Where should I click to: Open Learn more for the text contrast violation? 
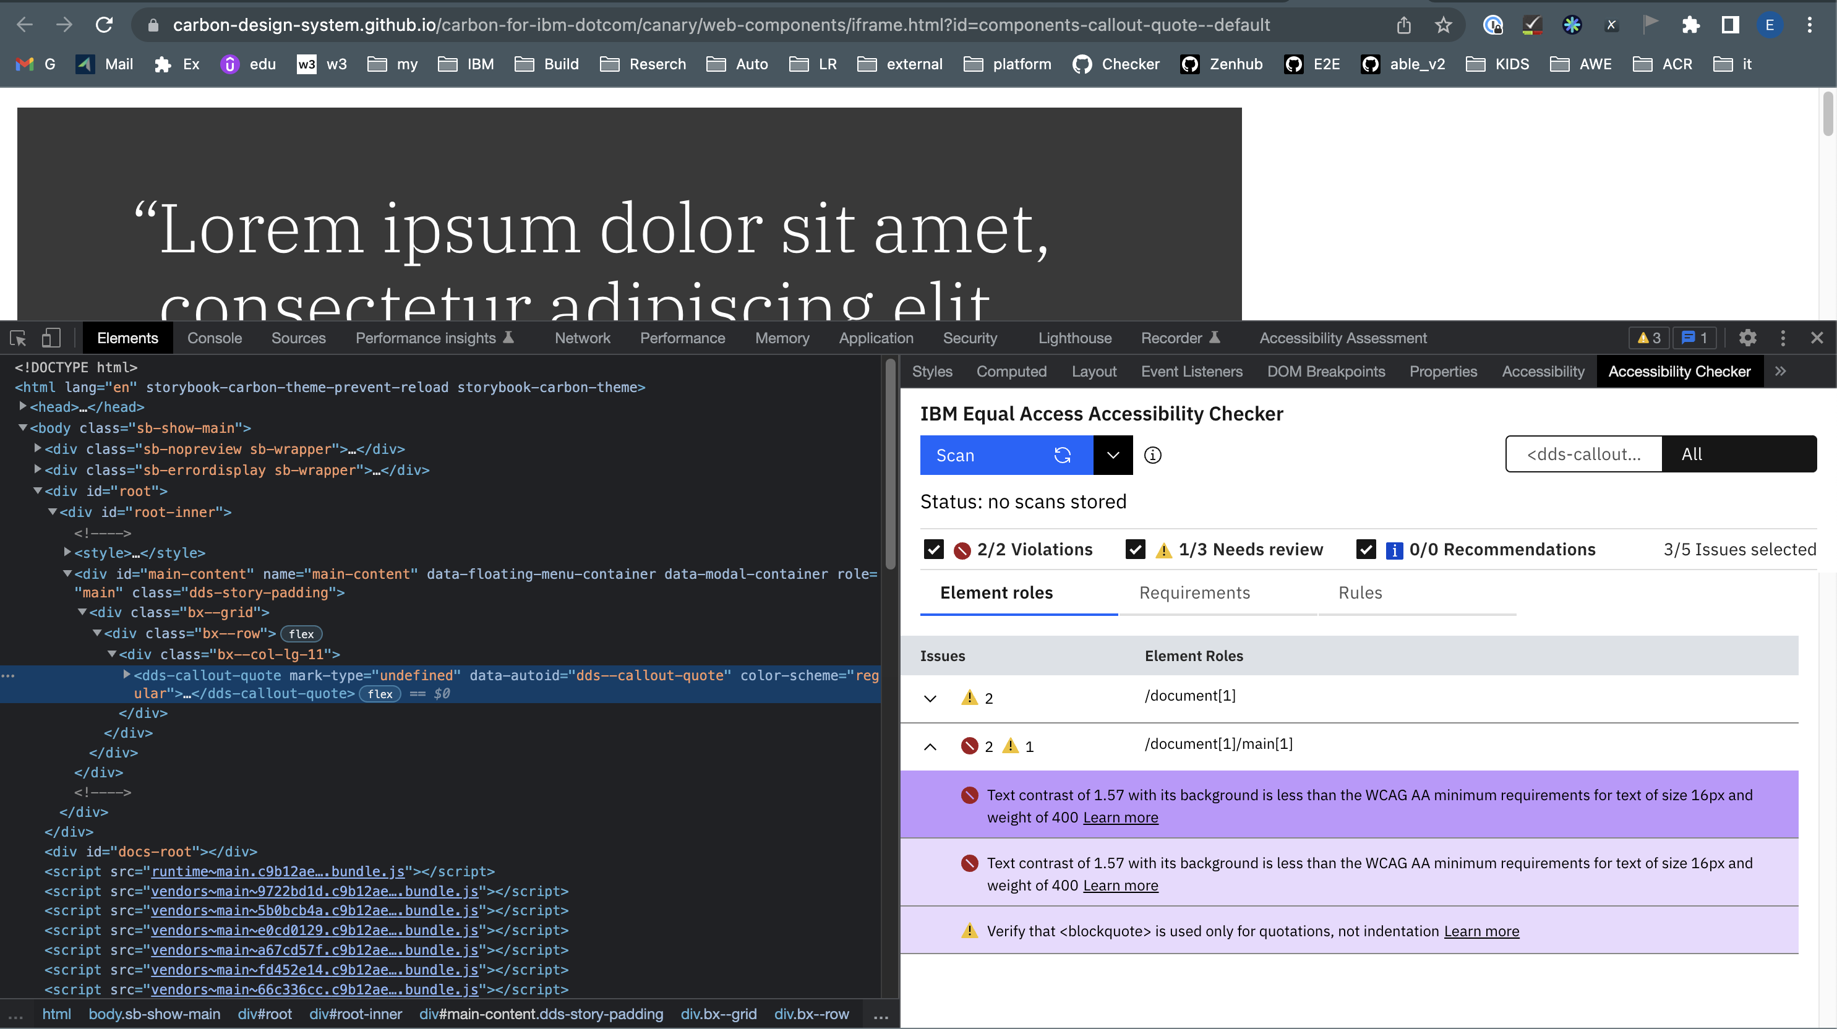[x=1120, y=818]
